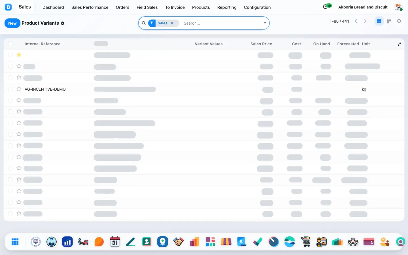
Task: Switch to kanban view
Action: tap(389, 21)
